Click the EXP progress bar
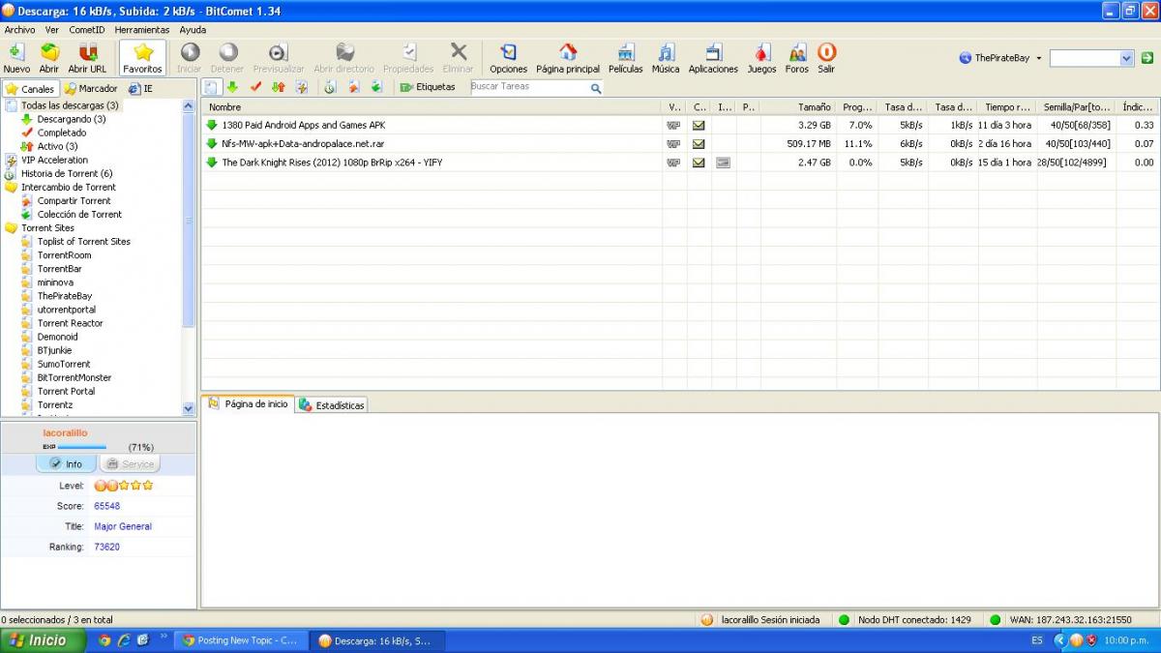This screenshot has width=1161, height=653. [x=82, y=447]
